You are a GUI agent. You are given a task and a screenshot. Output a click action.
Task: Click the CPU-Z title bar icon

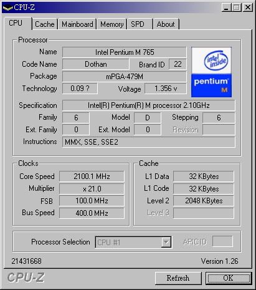(x=7, y=7)
